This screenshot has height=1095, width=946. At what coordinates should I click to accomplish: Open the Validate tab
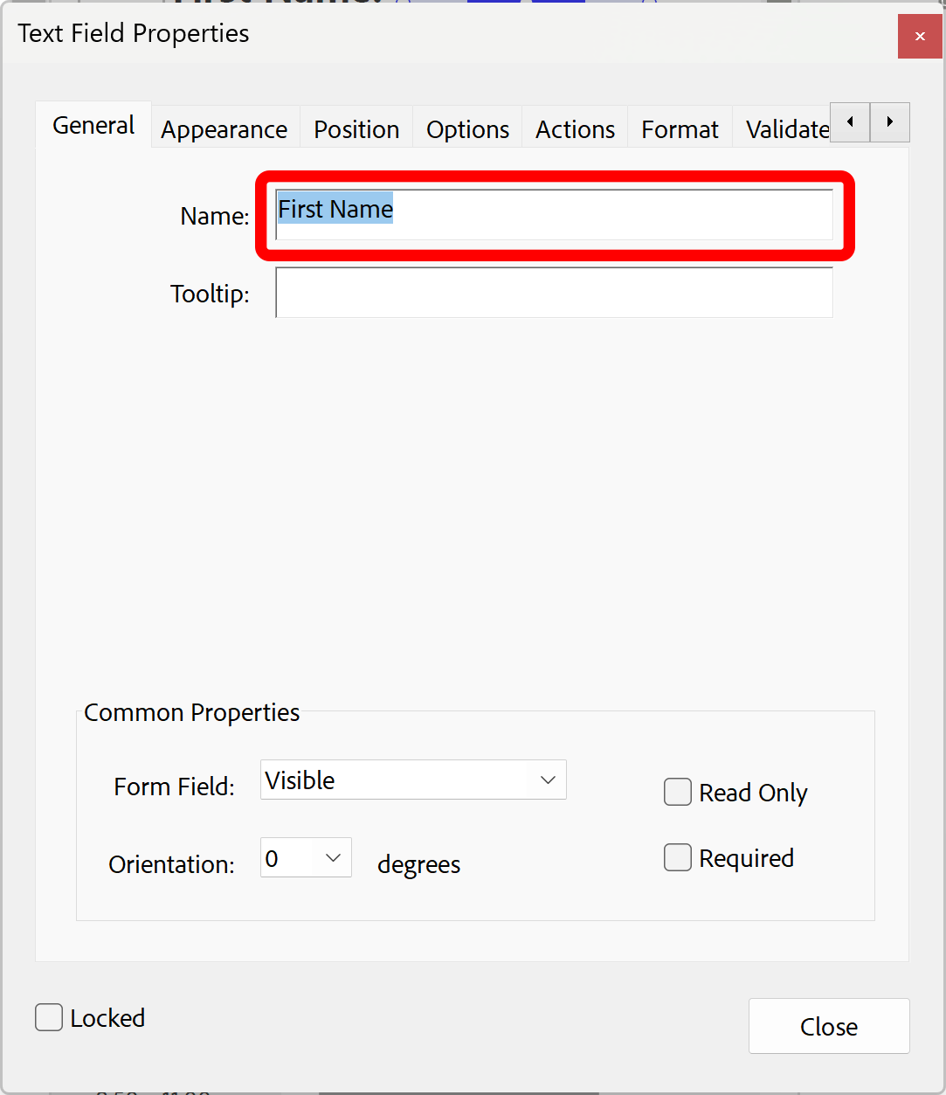784,128
